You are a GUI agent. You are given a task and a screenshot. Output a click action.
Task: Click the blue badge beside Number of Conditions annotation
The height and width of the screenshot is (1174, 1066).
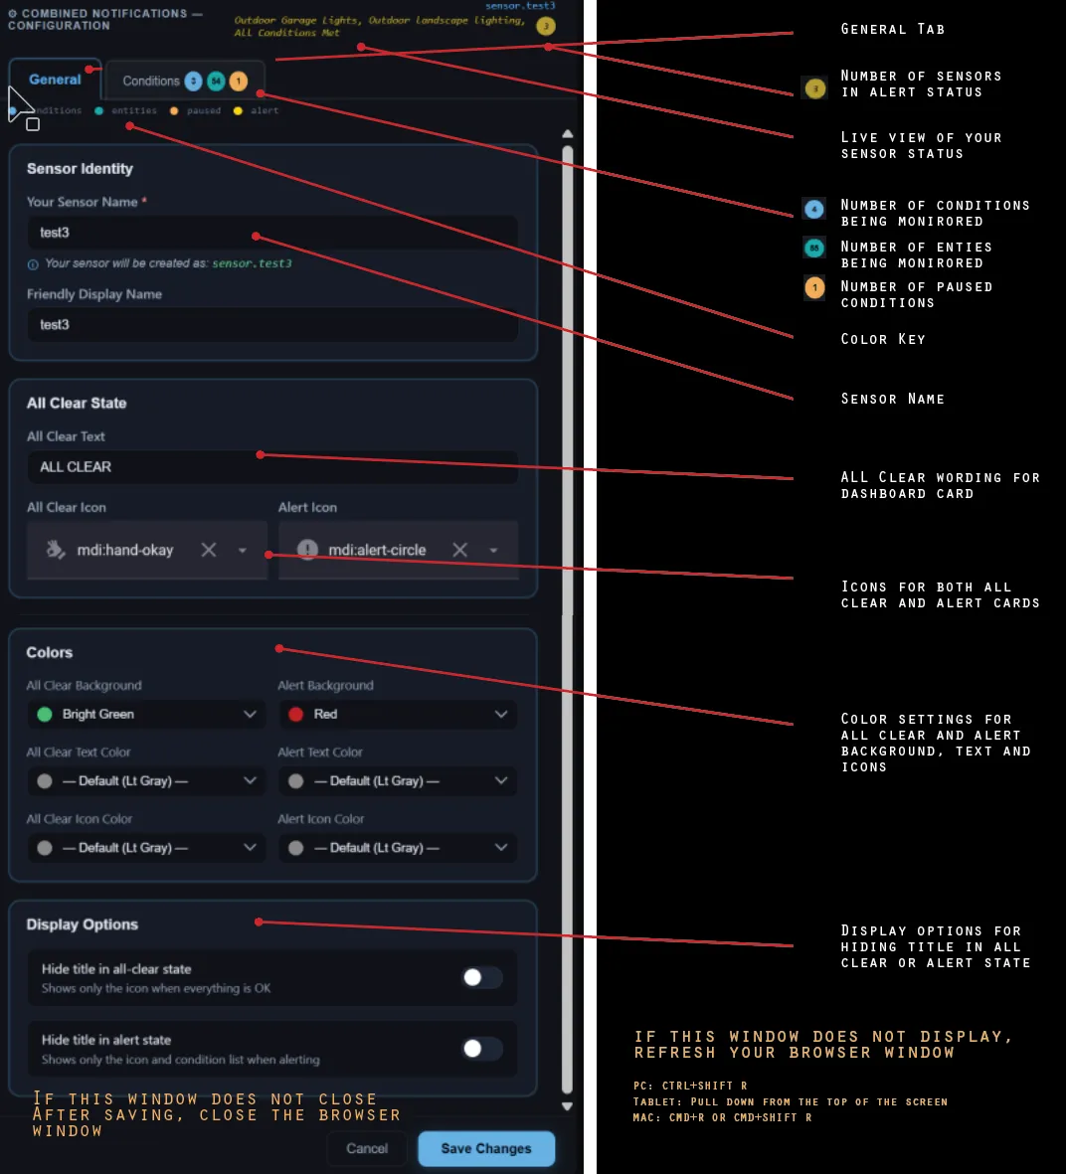[814, 209]
